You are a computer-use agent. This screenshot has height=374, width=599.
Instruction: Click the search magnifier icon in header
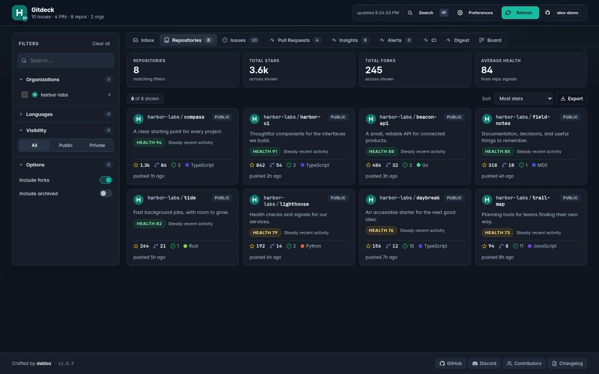[410, 13]
